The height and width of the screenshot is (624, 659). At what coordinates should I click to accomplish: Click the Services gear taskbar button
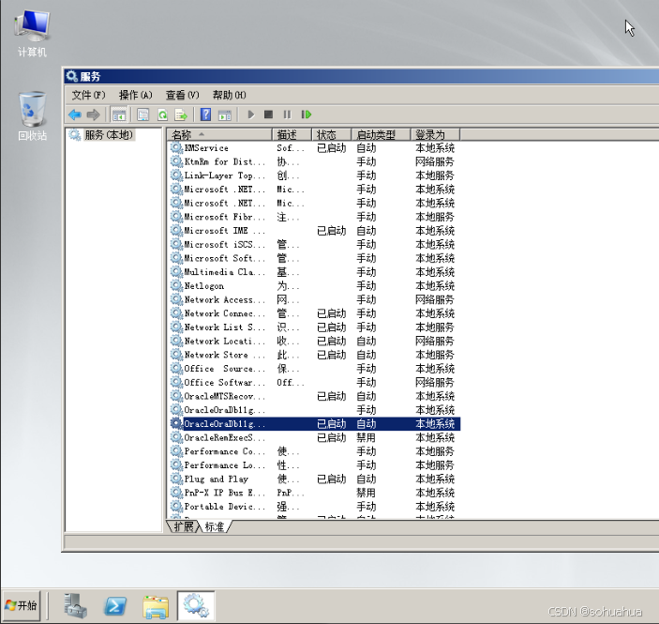coord(196,606)
